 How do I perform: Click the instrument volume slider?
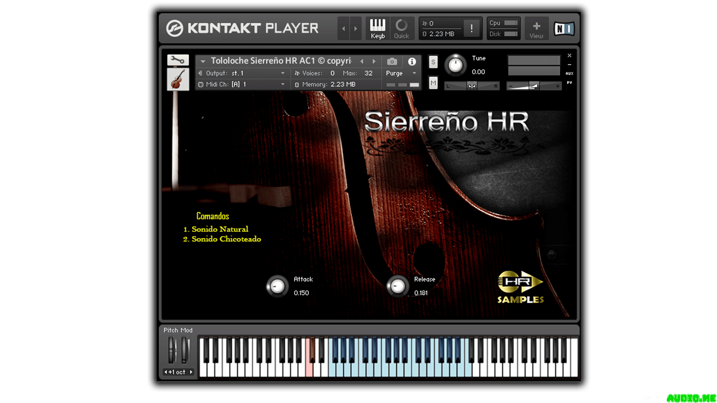(x=534, y=86)
